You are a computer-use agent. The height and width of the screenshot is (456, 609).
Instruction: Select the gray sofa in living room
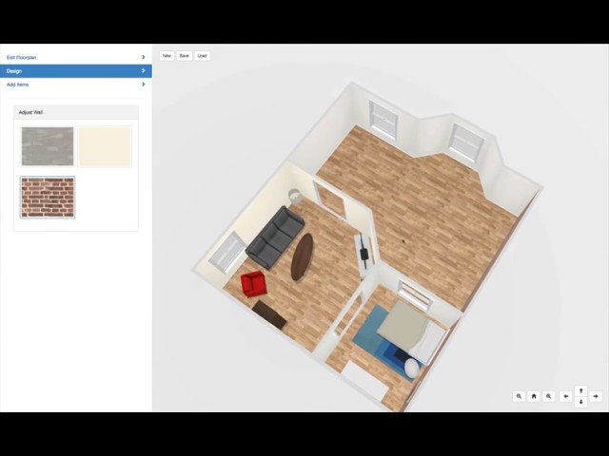point(275,237)
